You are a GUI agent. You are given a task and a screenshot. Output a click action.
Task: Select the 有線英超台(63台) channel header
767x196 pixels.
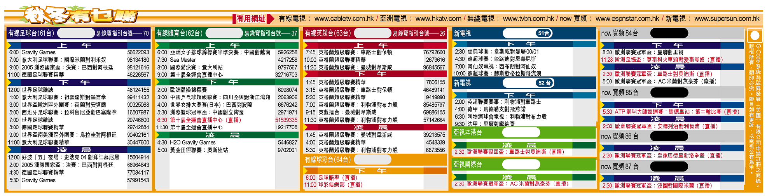(x=328, y=33)
